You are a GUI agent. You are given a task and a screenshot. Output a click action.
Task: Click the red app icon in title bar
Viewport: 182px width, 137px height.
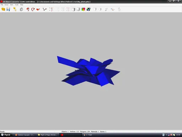(1, 1)
